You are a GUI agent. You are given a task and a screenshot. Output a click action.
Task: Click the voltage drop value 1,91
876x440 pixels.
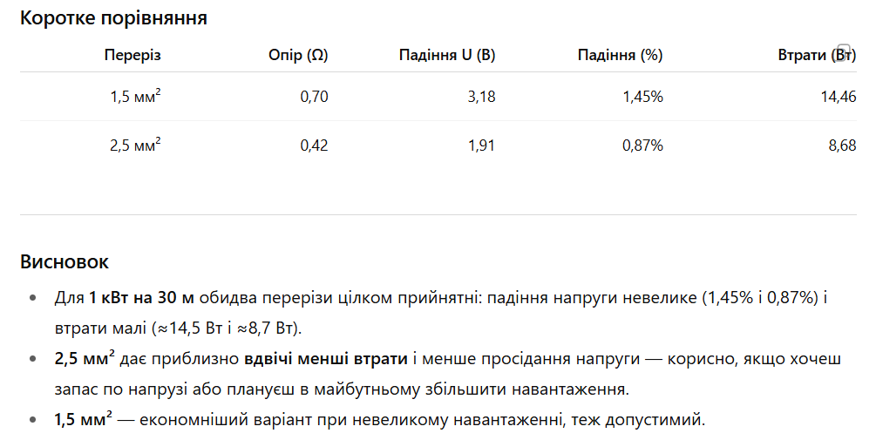pos(481,146)
